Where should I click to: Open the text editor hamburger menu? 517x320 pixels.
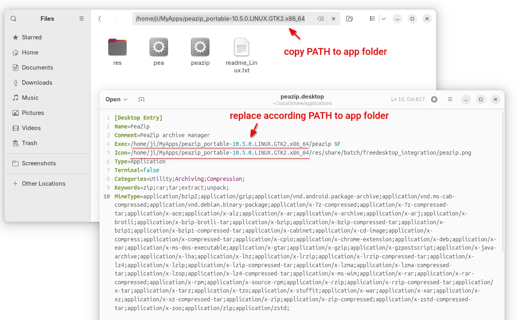tap(450, 99)
